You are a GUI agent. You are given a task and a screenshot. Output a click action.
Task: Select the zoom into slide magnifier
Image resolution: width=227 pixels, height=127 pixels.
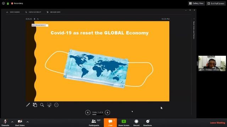[x=42, y=105]
